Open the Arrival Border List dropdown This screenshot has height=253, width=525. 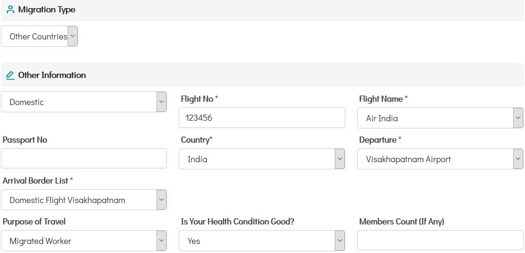click(x=84, y=200)
